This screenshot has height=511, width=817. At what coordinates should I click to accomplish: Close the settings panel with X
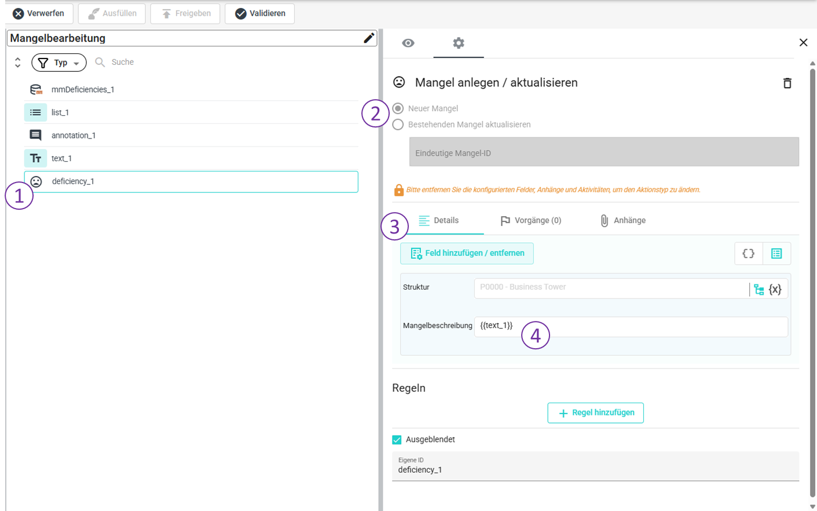(803, 42)
